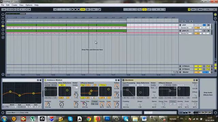
Task: Click the B Return Post button
Action: (x=208, y=69)
